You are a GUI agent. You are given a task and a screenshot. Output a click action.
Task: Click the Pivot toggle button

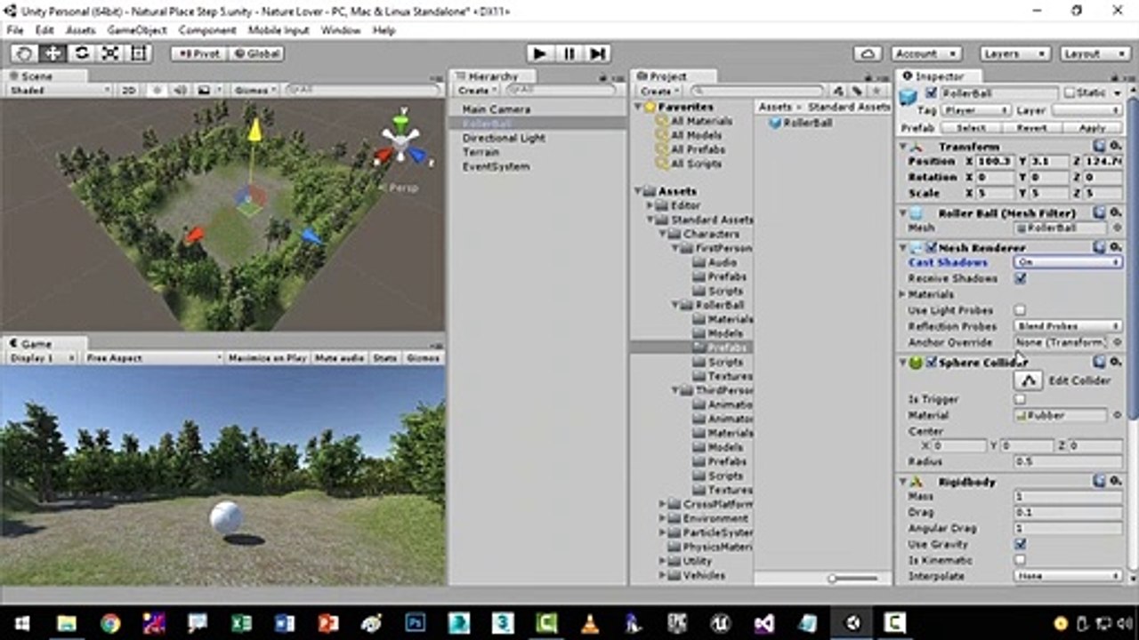[198, 53]
